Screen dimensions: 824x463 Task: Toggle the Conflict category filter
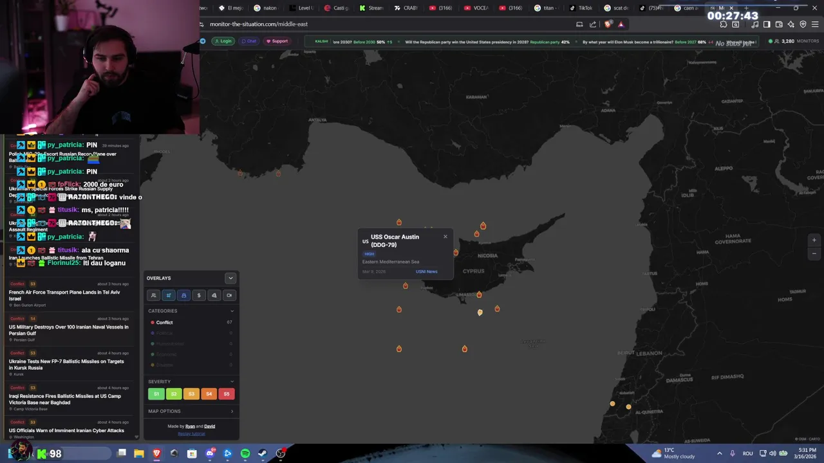click(x=191, y=322)
